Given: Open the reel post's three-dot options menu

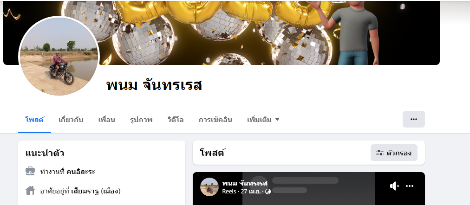Looking at the screenshot, I should point(410,186).
